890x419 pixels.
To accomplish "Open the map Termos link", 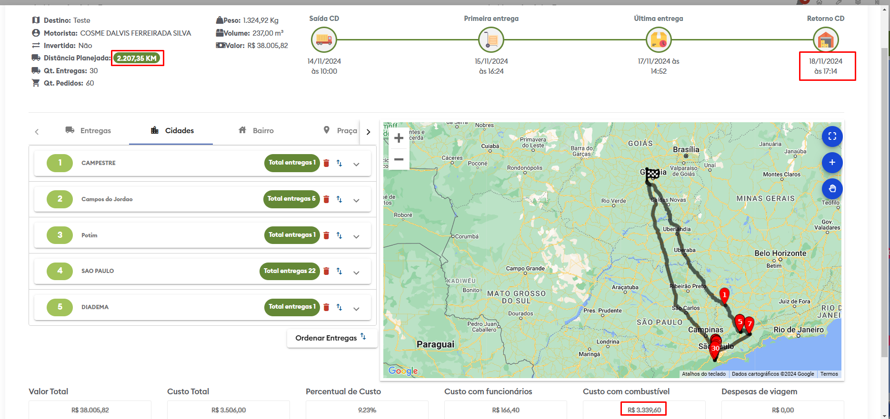I will pos(829,374).
